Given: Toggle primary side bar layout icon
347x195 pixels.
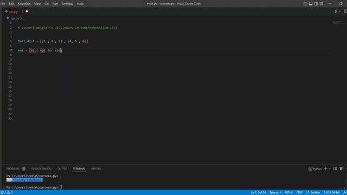Looking at the screenshot, I should pyautogui.click(x=305, y=4).
